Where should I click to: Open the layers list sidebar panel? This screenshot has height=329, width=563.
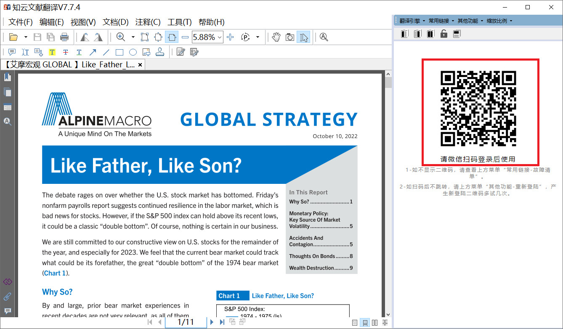coord(8,107)
